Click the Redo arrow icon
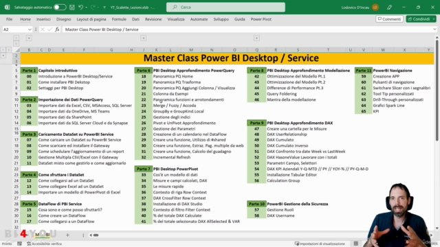This screenshot has width=440, height=247. click(93, 8)
